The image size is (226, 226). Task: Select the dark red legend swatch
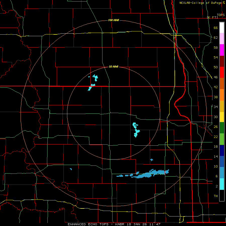pos(222,61)
